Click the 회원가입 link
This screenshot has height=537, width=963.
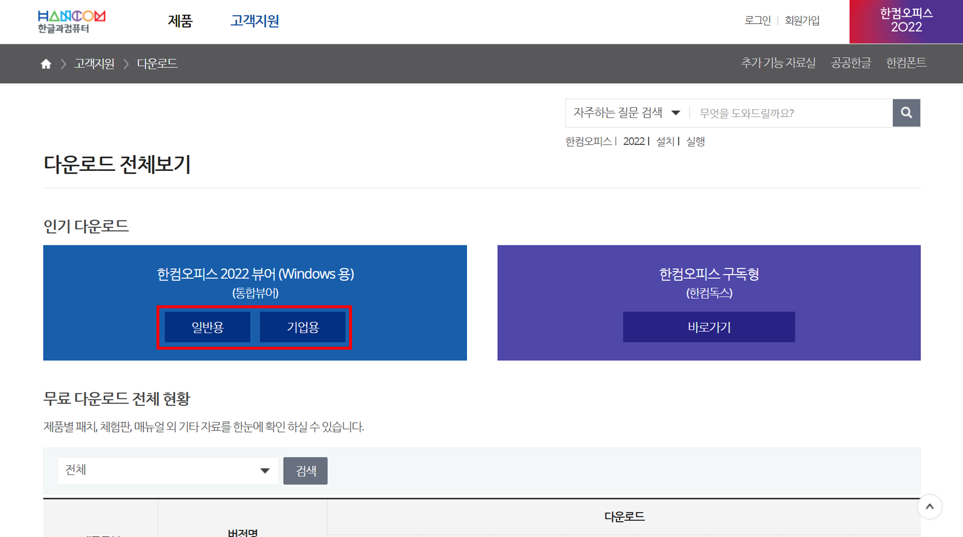[x=802, y=21]
